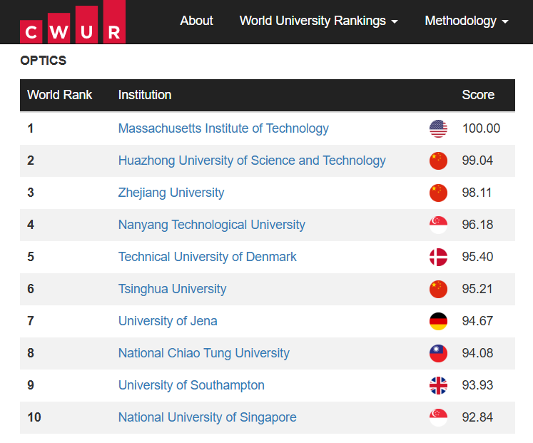The width and height of the screenshot is (533, 443).
Task: Click the OPTICS heading
Action: [44, 61]
